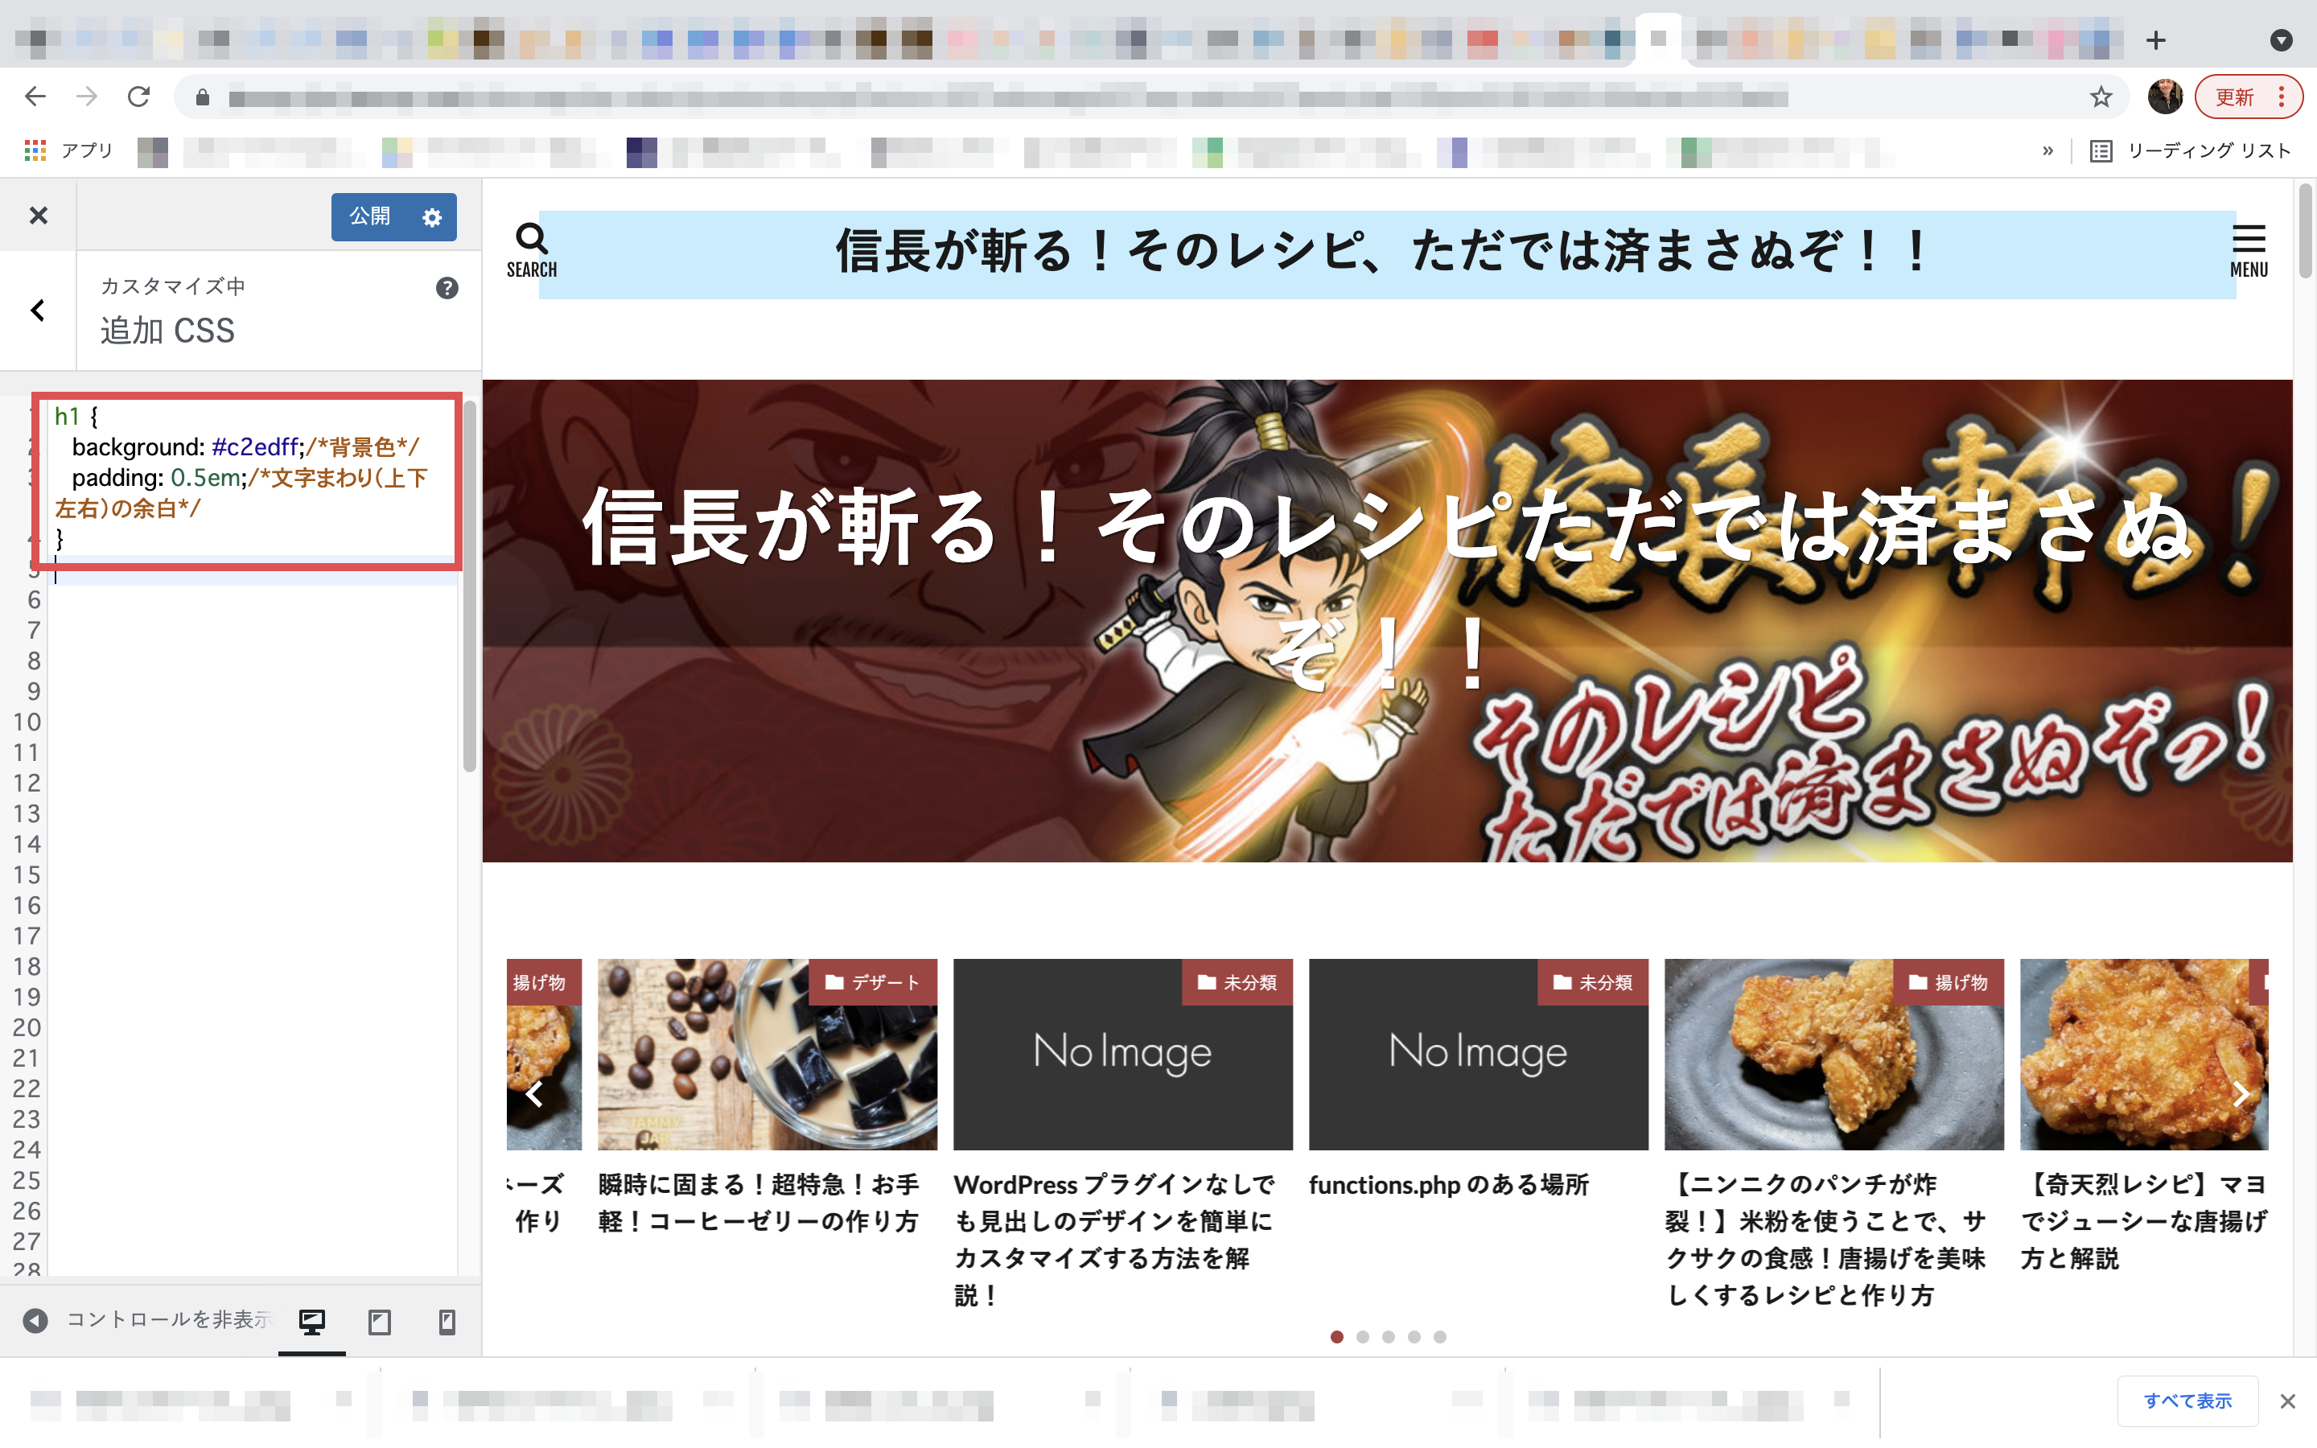Image resolution: width=2317 pixels, height=1448 pixels.
Task: Open publish settings gear icon
Action: (433, 217)
